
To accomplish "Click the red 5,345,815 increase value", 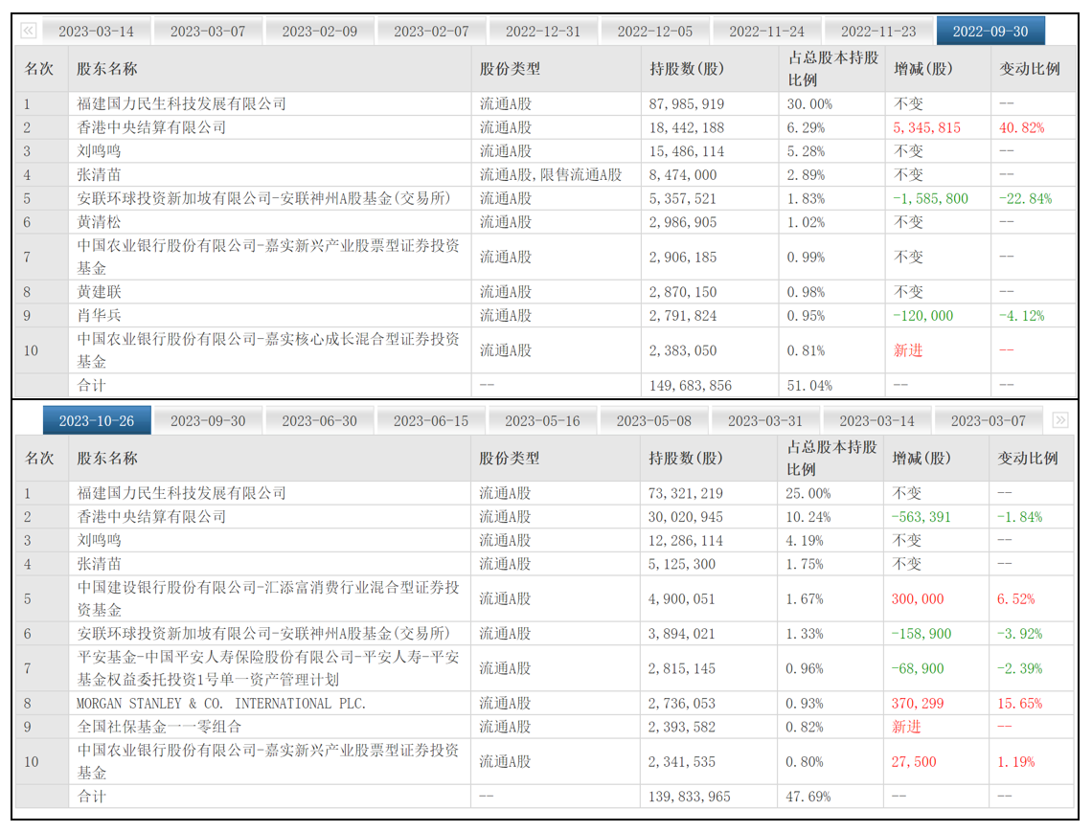I will tap(926, 127).
